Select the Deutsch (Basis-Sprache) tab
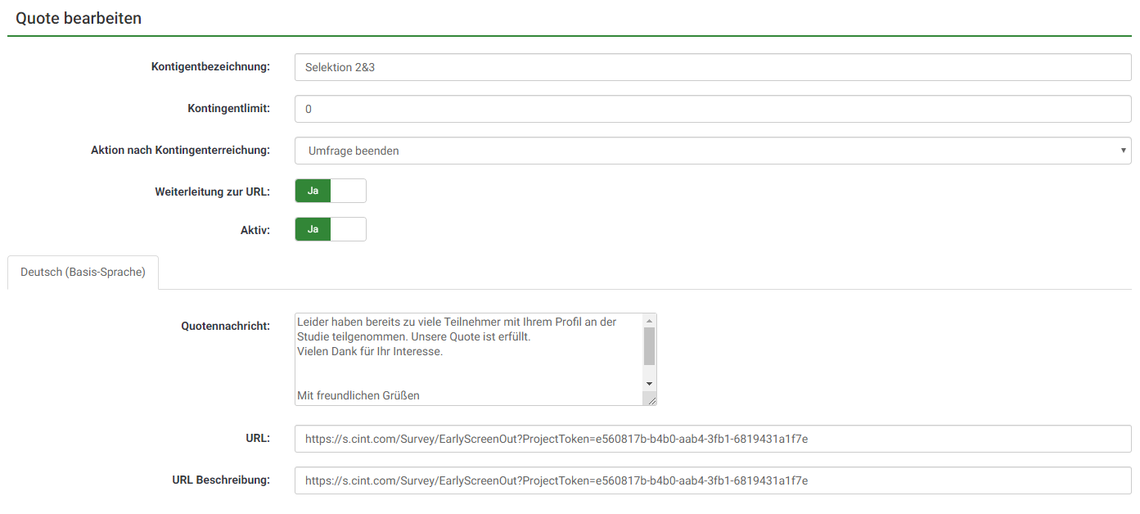 83,273
